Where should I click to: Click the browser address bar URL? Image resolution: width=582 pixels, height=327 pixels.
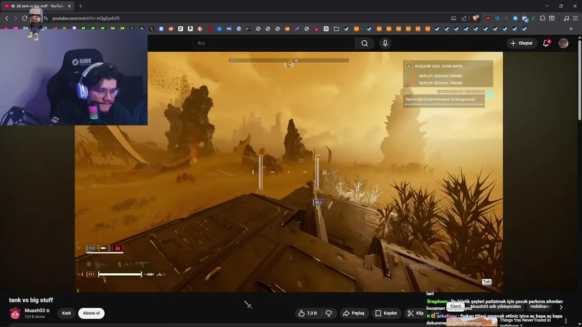[86, 18]
